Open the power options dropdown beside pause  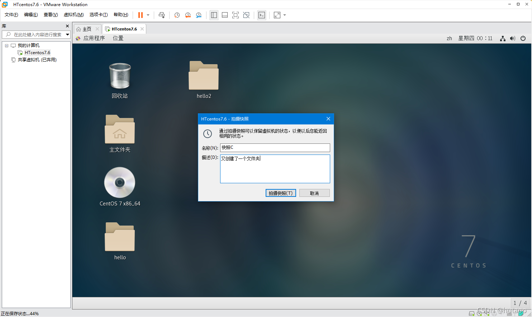click(x=148, y=15)
